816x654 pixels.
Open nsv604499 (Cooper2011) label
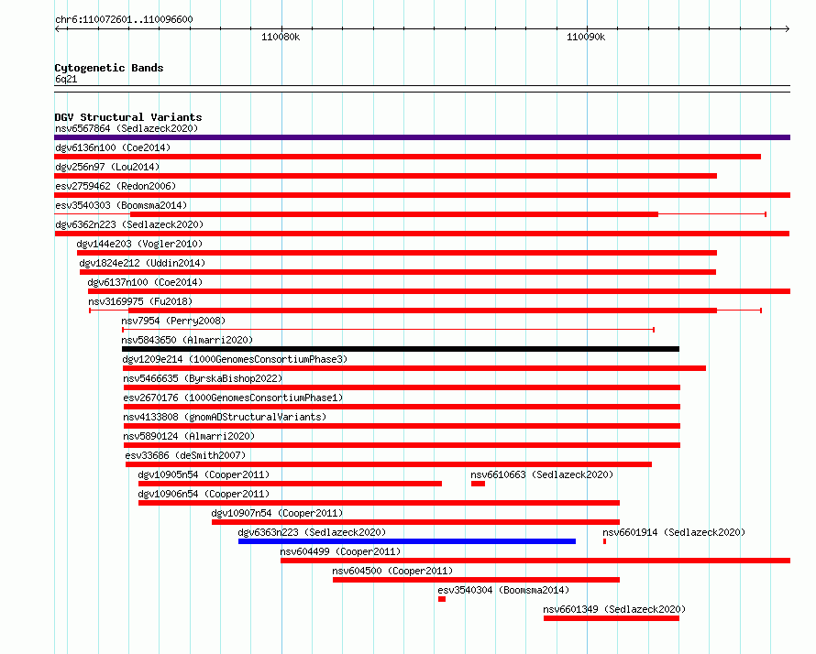(x=340, y=551)
